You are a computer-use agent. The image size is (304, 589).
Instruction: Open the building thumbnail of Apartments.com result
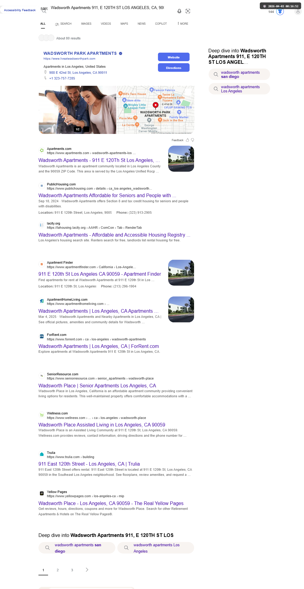pos(181,159)
